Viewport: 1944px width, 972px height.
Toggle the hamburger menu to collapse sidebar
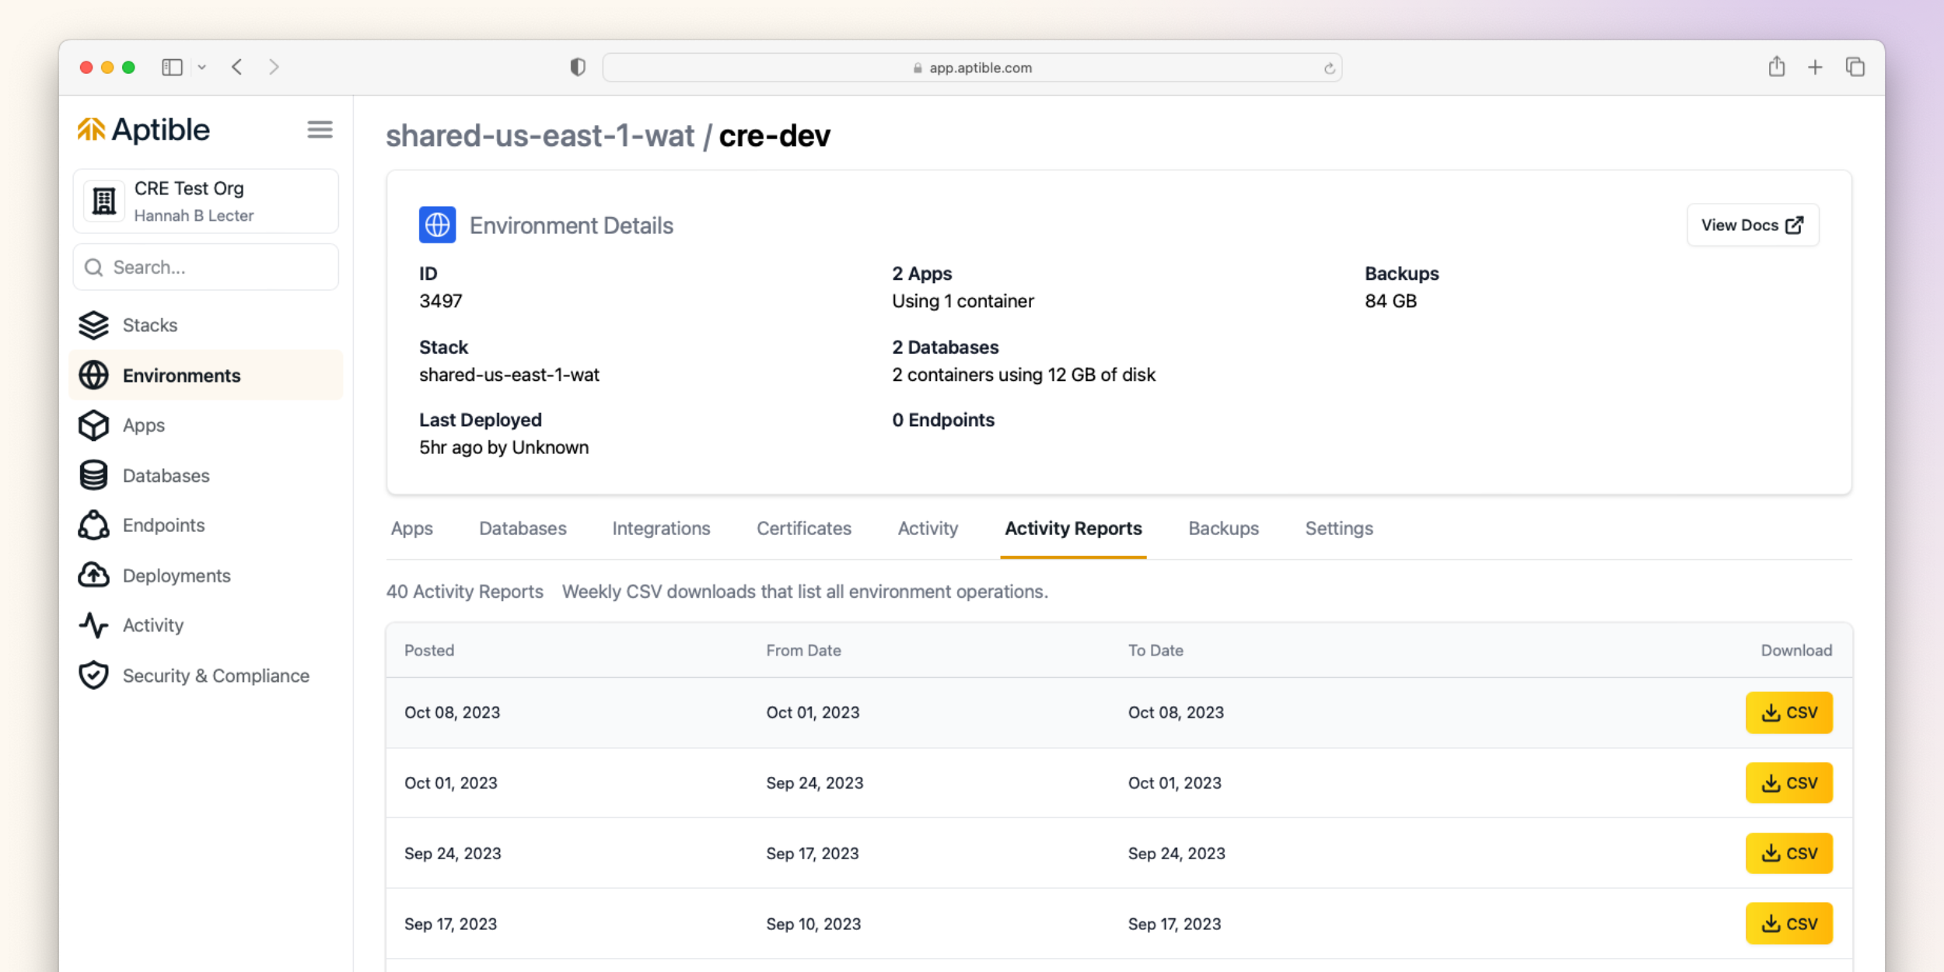click(320, 130)
